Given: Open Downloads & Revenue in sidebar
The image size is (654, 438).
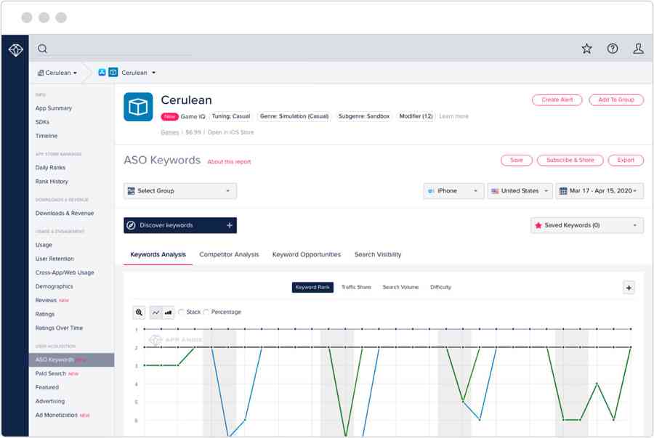Looking at the screenshot, I should point(64,214).
